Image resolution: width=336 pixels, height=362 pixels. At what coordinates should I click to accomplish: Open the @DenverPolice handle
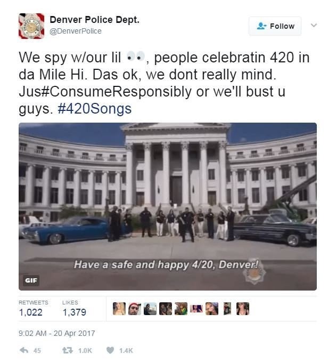point(76,31)
